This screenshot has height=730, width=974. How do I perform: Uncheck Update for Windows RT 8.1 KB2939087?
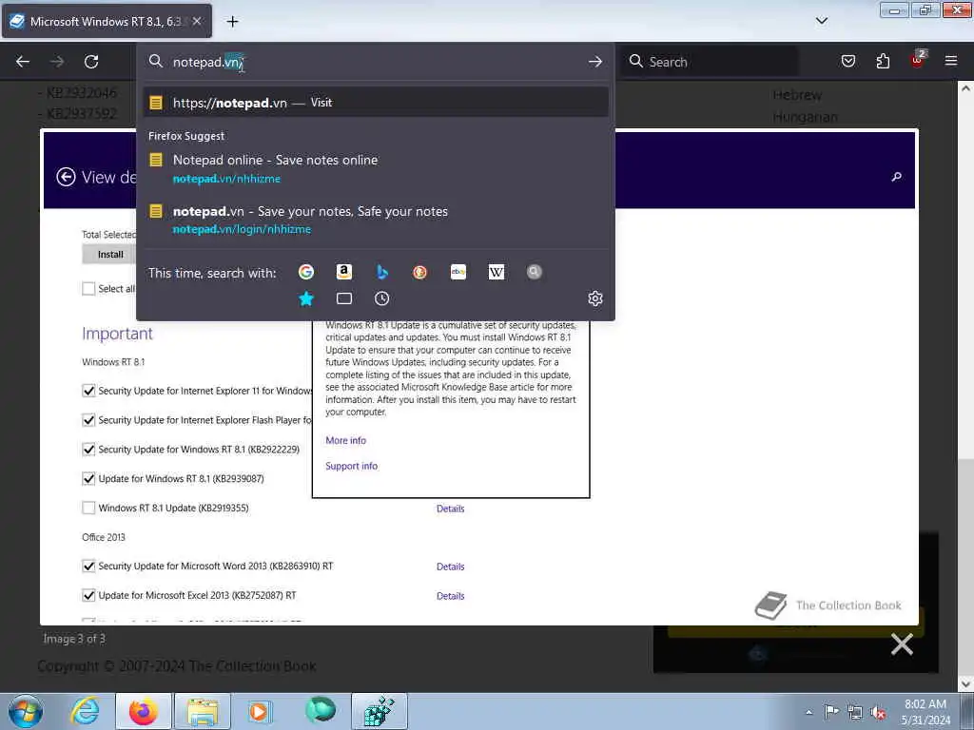88,479
